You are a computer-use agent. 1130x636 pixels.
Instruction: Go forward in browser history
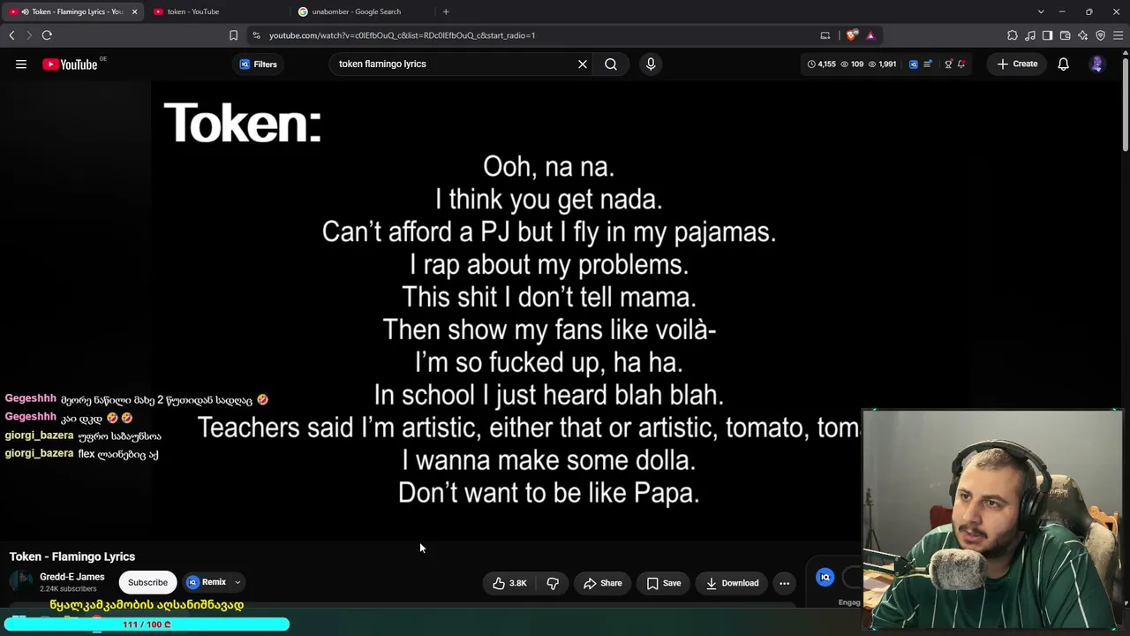pos(28,35)
